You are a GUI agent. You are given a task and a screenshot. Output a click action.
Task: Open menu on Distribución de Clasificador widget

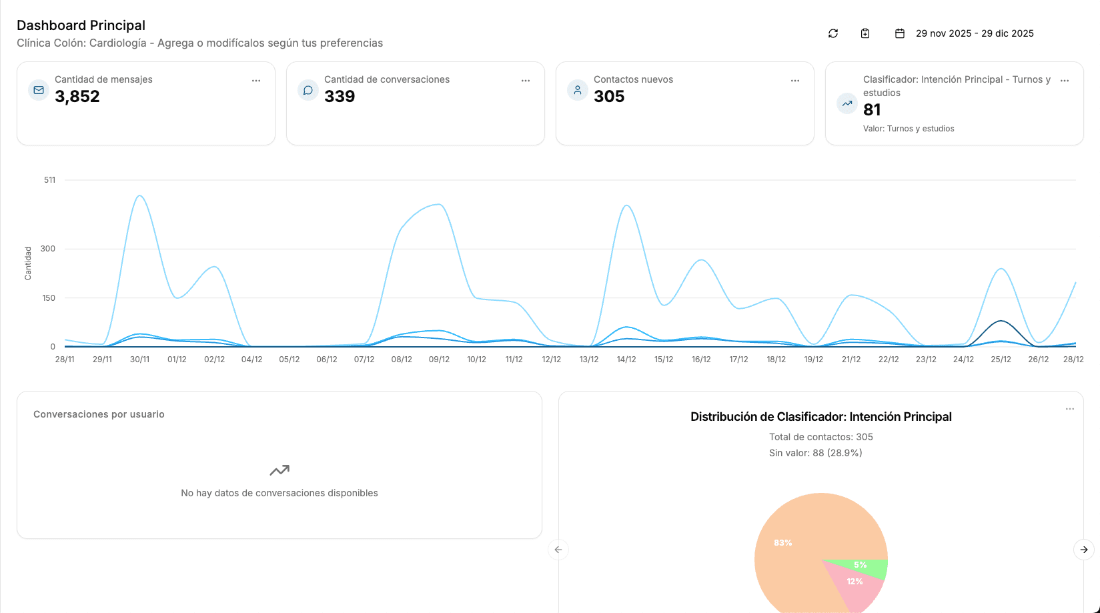[1070, 409]
